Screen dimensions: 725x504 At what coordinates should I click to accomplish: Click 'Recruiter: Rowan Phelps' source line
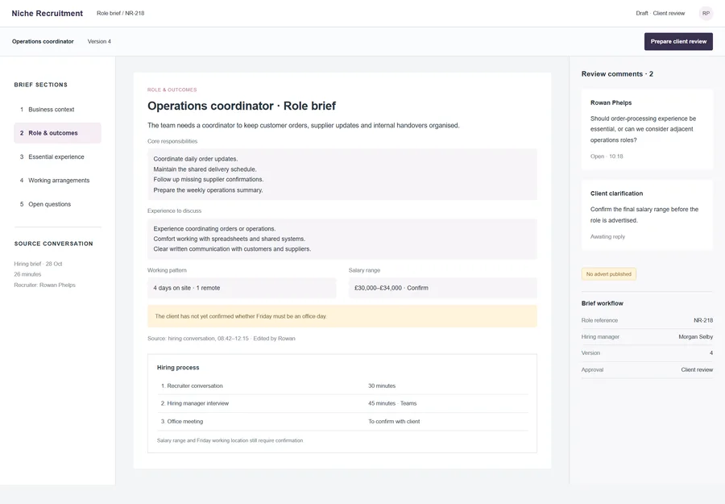coord(44,285)
